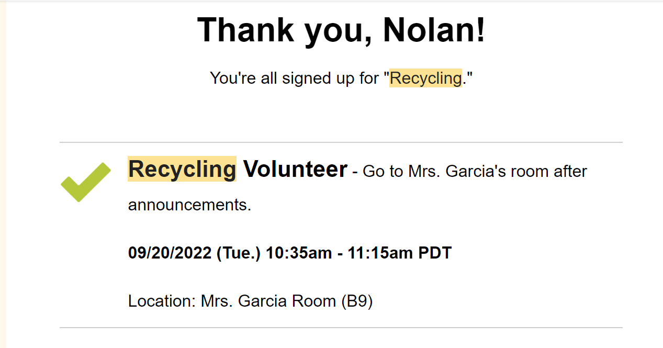The height and width of the screenshot is (348, 663).
Task: Click the "Location:" label
Action: point(162,301)
